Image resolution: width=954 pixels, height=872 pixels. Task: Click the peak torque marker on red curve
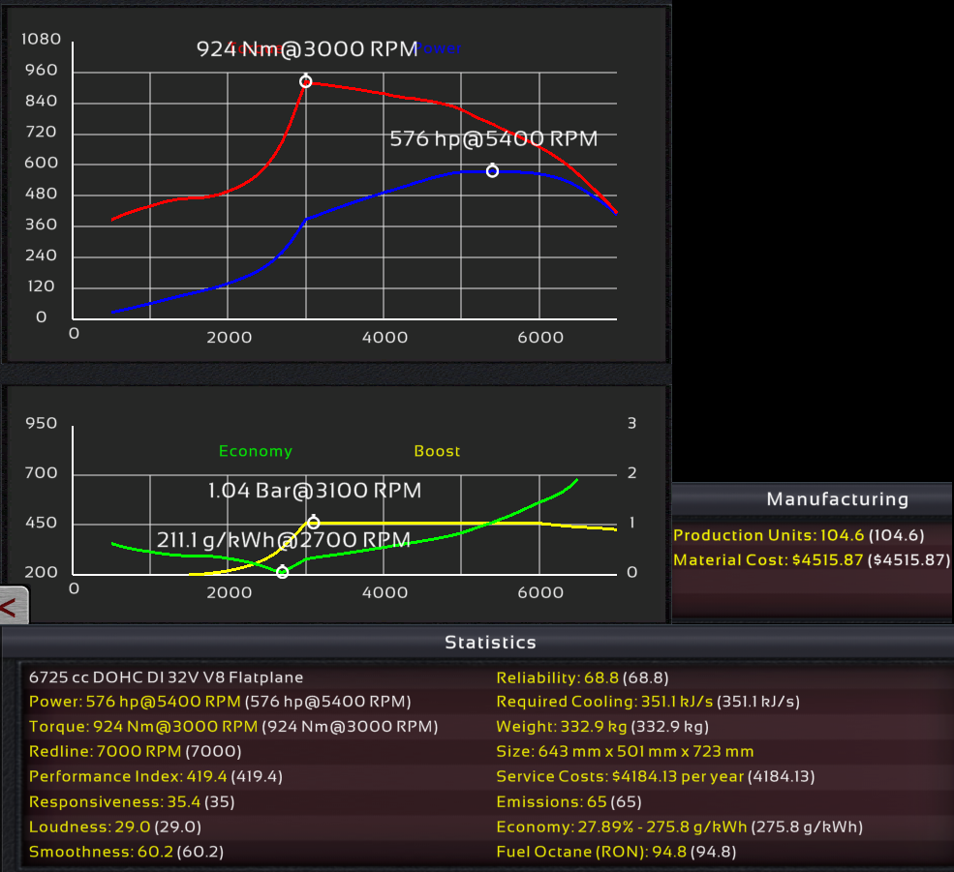[306, 81]
